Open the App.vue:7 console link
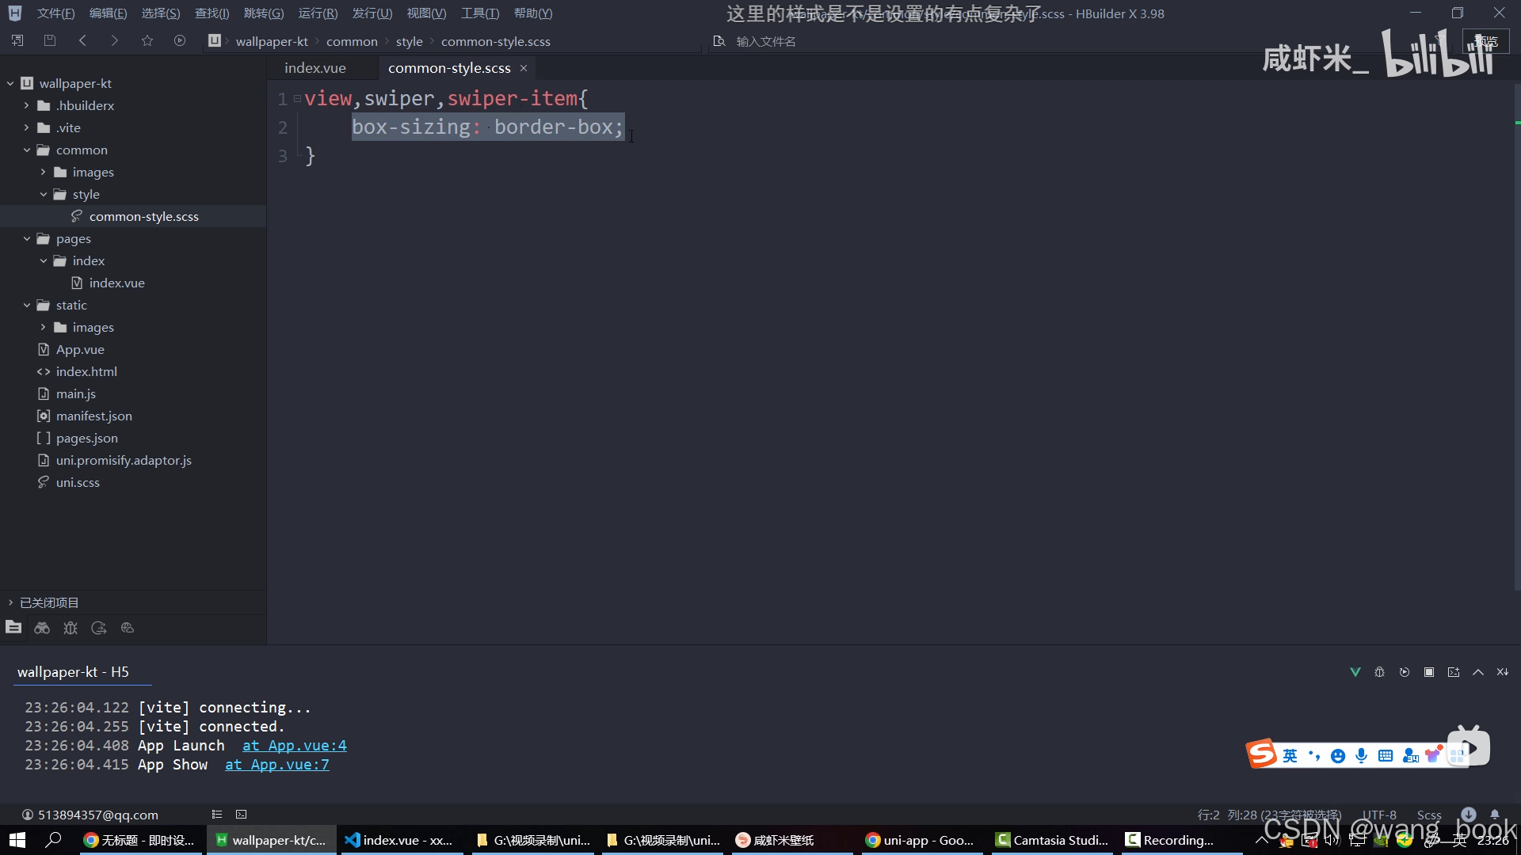Screen dimensions: 1521x855 pyautogui.click(x=277, y=765)
